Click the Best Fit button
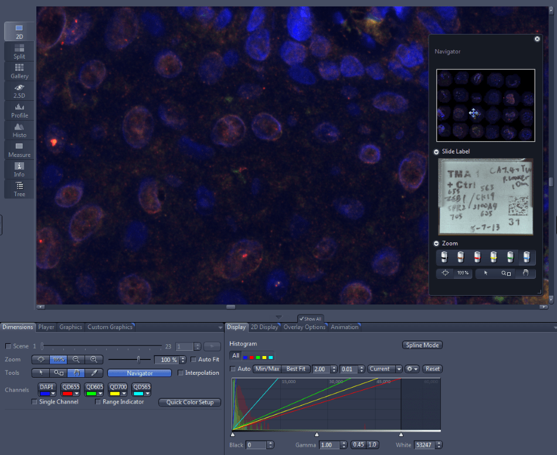Image resolution: width=557 pixels, height=455 pixels. click(x=296, y=369)
